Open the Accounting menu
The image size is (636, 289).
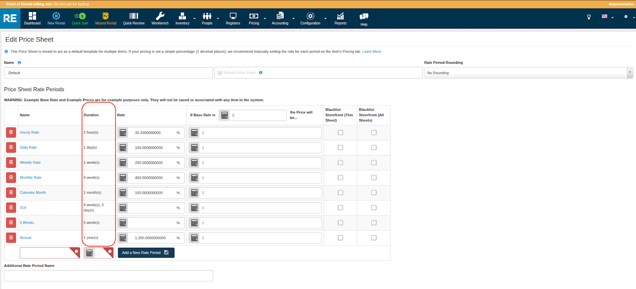(x=280, y=18)
